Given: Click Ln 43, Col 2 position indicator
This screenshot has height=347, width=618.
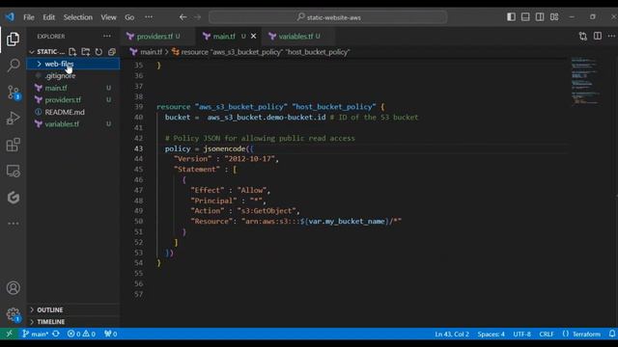Looking at the screenshot, I should pyautogui.click(x=452, y=334).
